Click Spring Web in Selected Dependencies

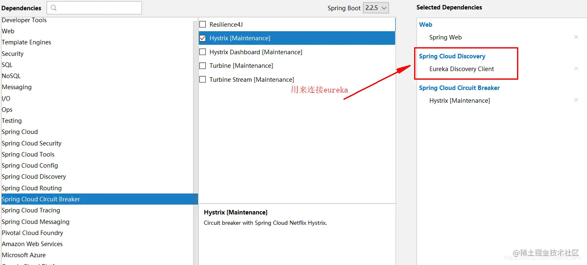coord(445,37)
